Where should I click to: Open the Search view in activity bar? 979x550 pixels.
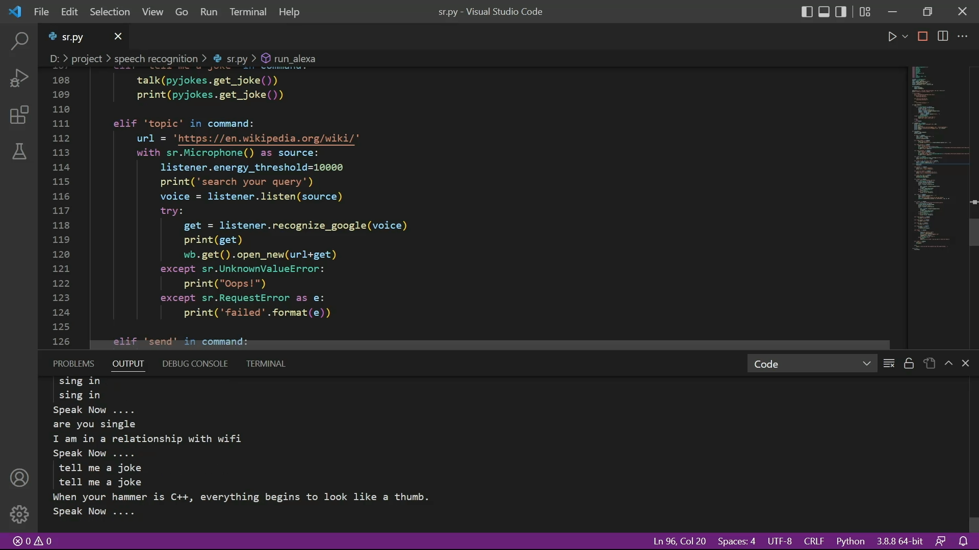tap(19, 41)
